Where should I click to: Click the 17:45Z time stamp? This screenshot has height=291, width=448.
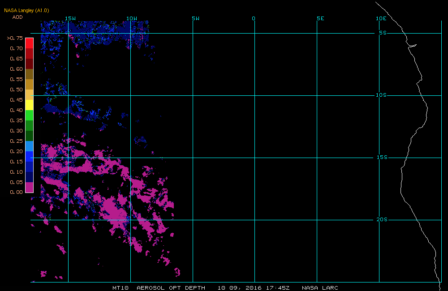click(x=278, y=288)
